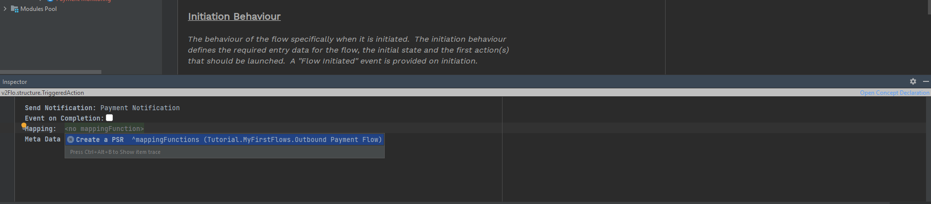Click the N icon beside Create a PSR

pos(71,140)
